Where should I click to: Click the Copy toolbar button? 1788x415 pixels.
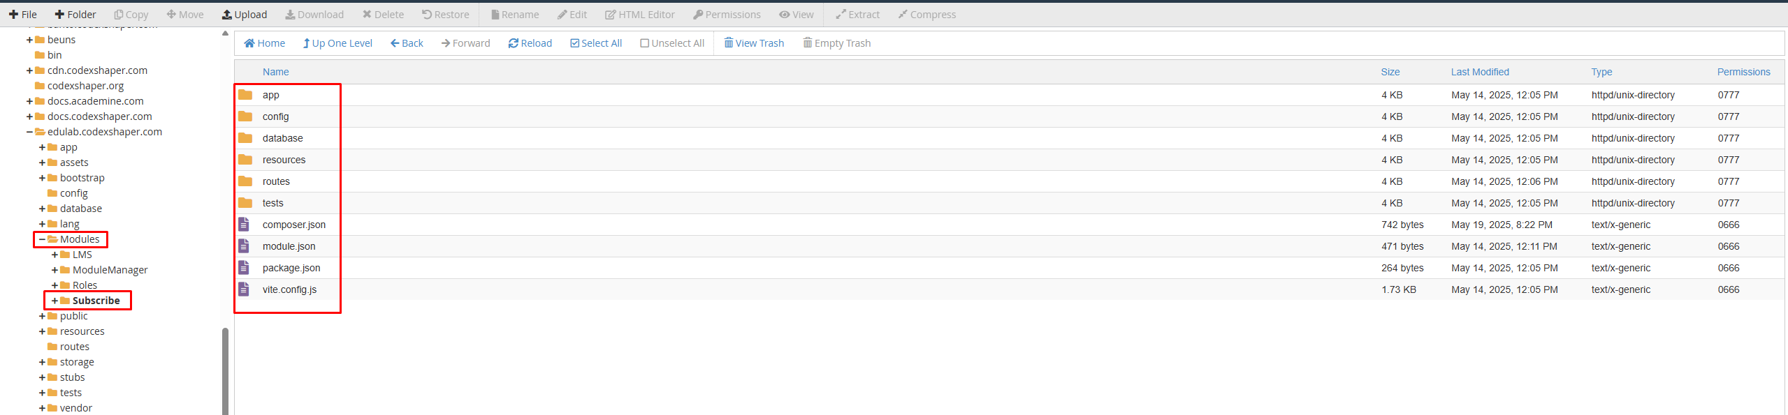tap(131, 14)
